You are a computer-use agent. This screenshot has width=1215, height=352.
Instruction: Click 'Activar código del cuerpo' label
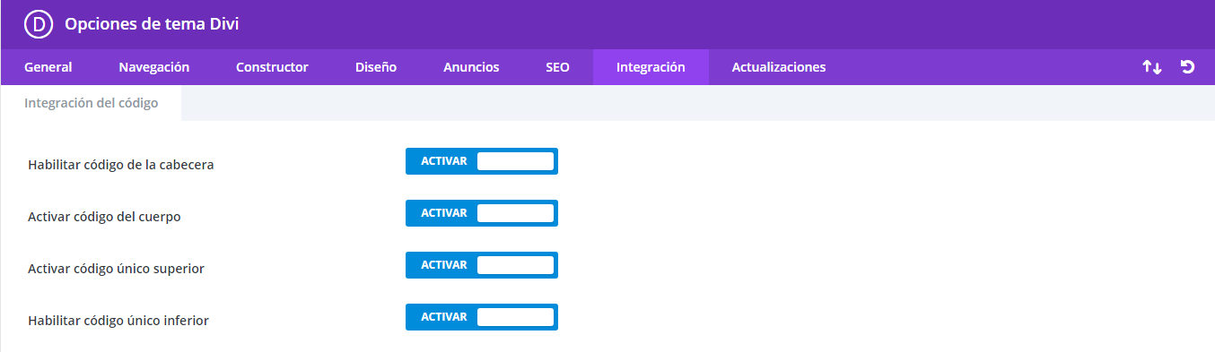coord(105,217)
